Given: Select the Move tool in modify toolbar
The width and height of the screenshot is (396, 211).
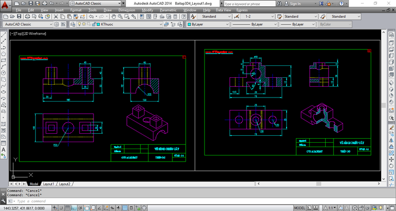Looking at the screenshot, I should tap(391, 159).
